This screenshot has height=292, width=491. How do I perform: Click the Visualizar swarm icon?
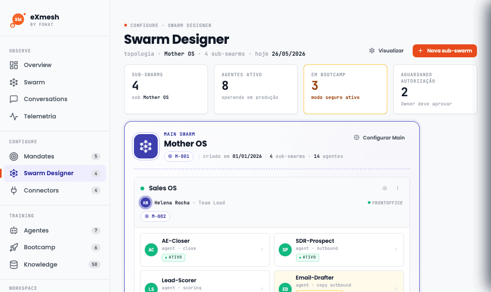click(372, 51)
